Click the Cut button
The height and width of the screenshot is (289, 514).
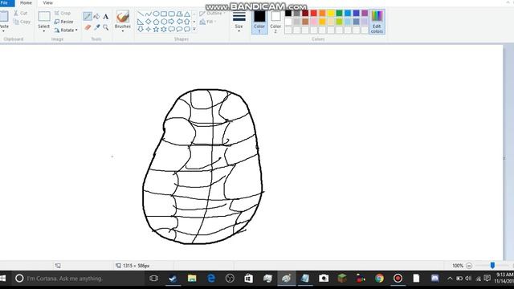pos(21,13)
